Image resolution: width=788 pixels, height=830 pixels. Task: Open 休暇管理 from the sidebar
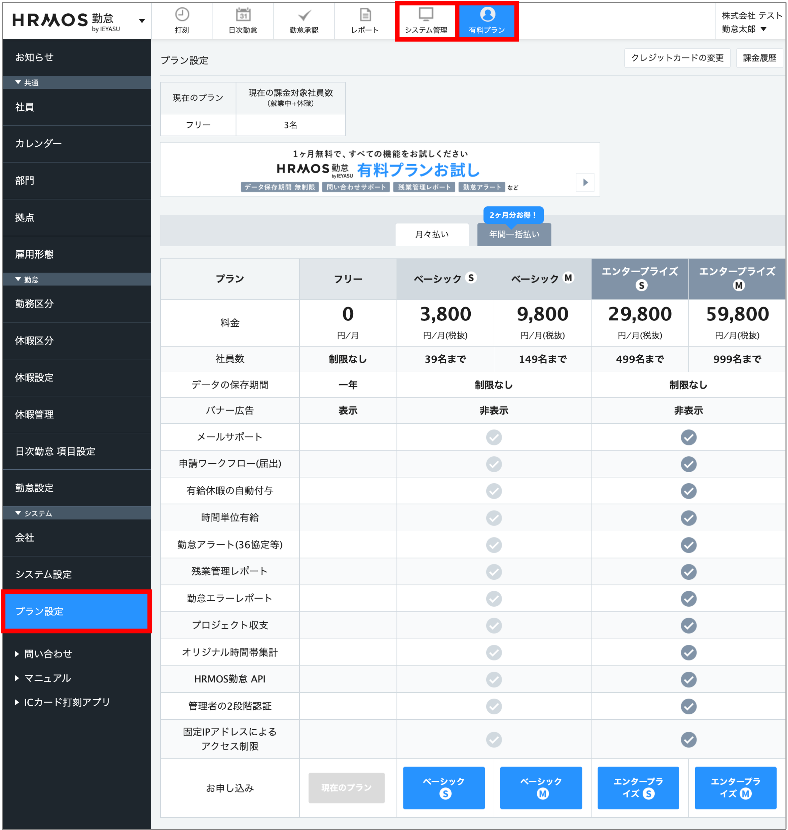click(35, 415)
